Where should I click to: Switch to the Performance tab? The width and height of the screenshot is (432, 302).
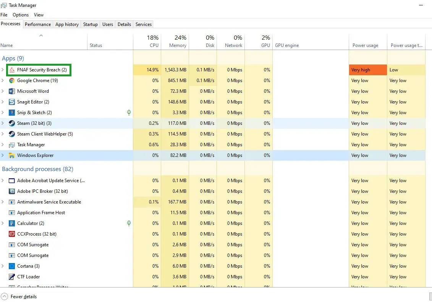tap(38, 24)
